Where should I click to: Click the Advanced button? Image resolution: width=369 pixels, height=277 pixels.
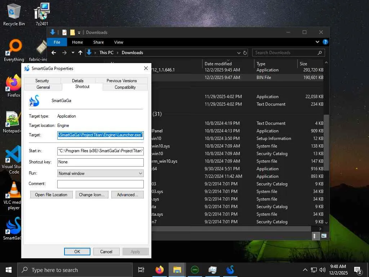[x=127, y=195]
